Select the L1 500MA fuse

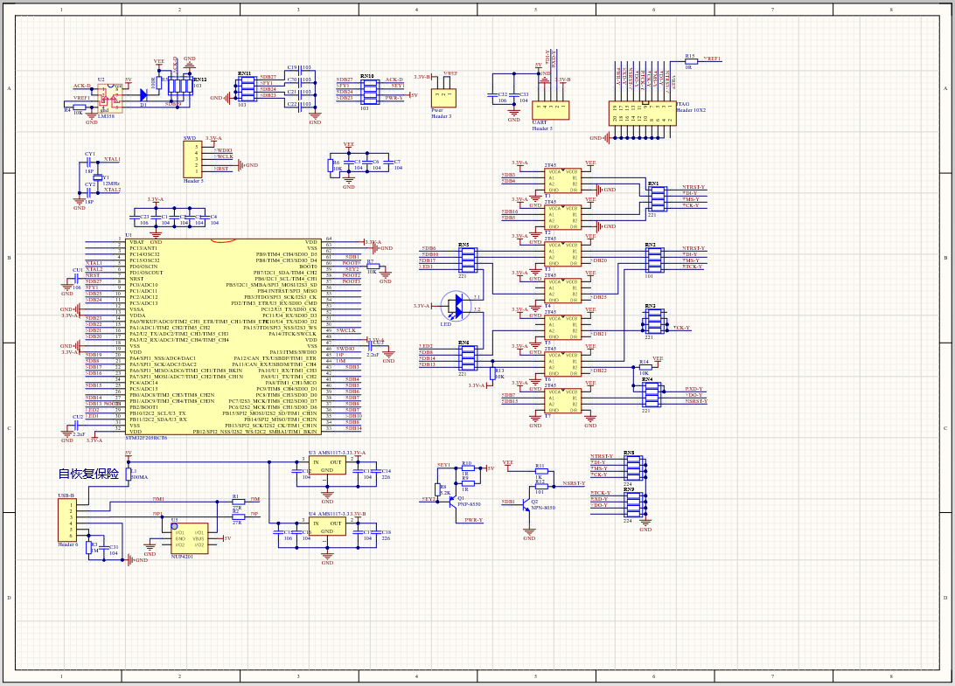coord(128,474)
